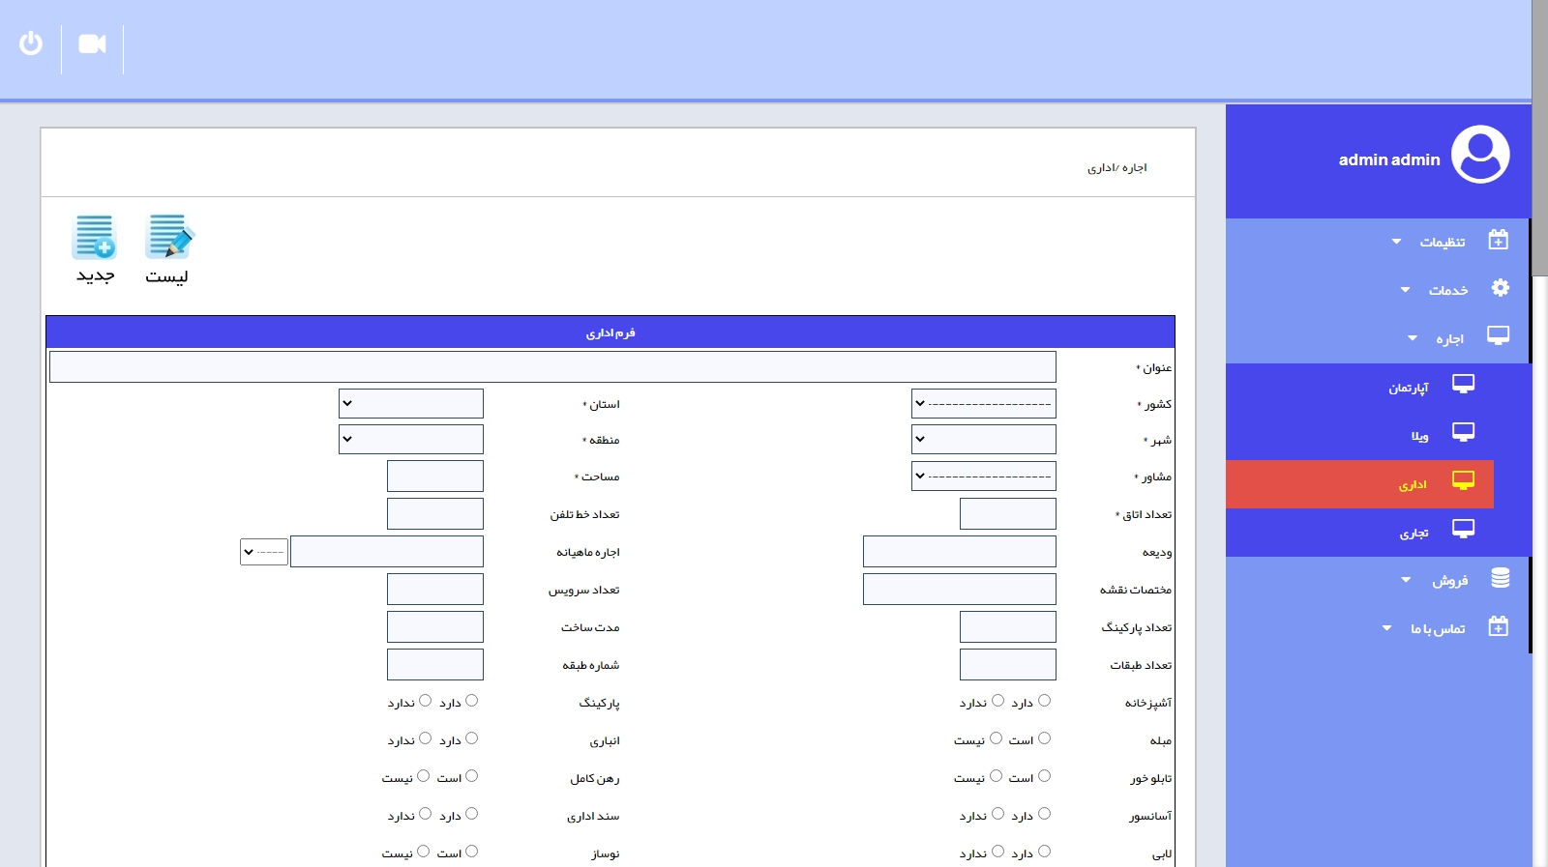This screenshot has width=1548, height=867.
Task: Select ندارد for پارکینگ
Action: (425, 701)
